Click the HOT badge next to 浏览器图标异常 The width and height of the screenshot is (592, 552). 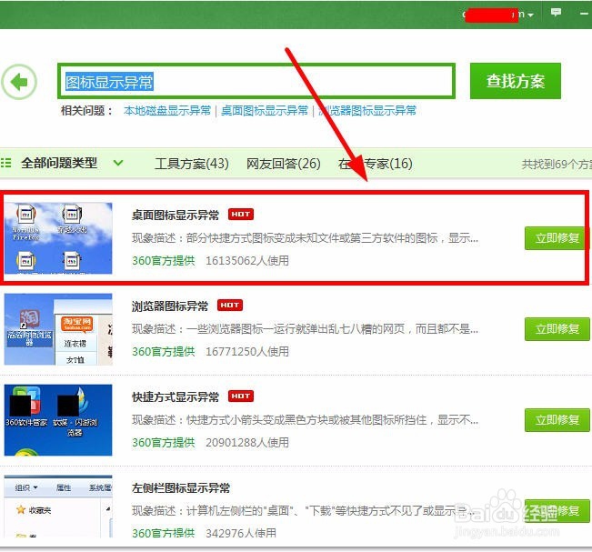coord(230,305)
